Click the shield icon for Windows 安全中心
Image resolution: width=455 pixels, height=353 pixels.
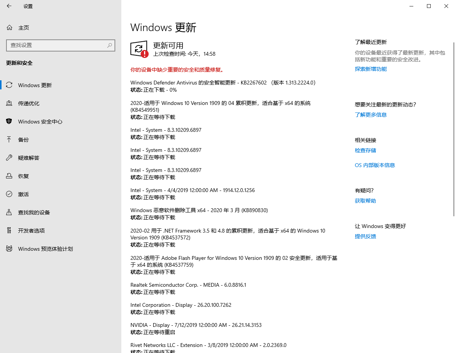tap(9, 122)
